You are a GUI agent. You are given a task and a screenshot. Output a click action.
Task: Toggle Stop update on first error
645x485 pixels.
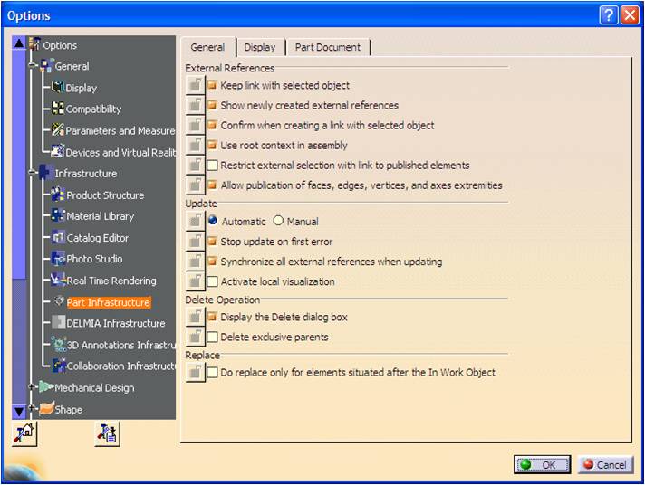212,242
